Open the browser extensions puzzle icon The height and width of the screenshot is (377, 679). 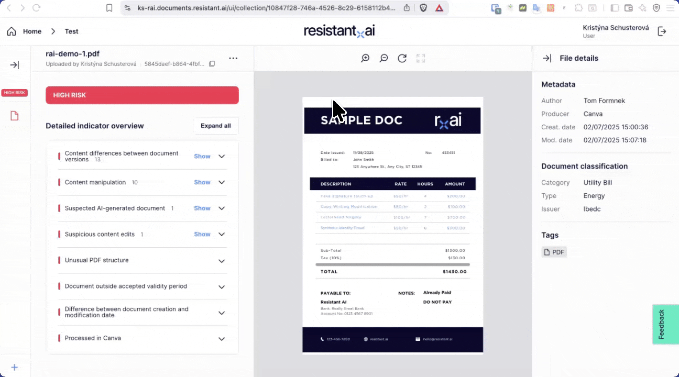578,8
